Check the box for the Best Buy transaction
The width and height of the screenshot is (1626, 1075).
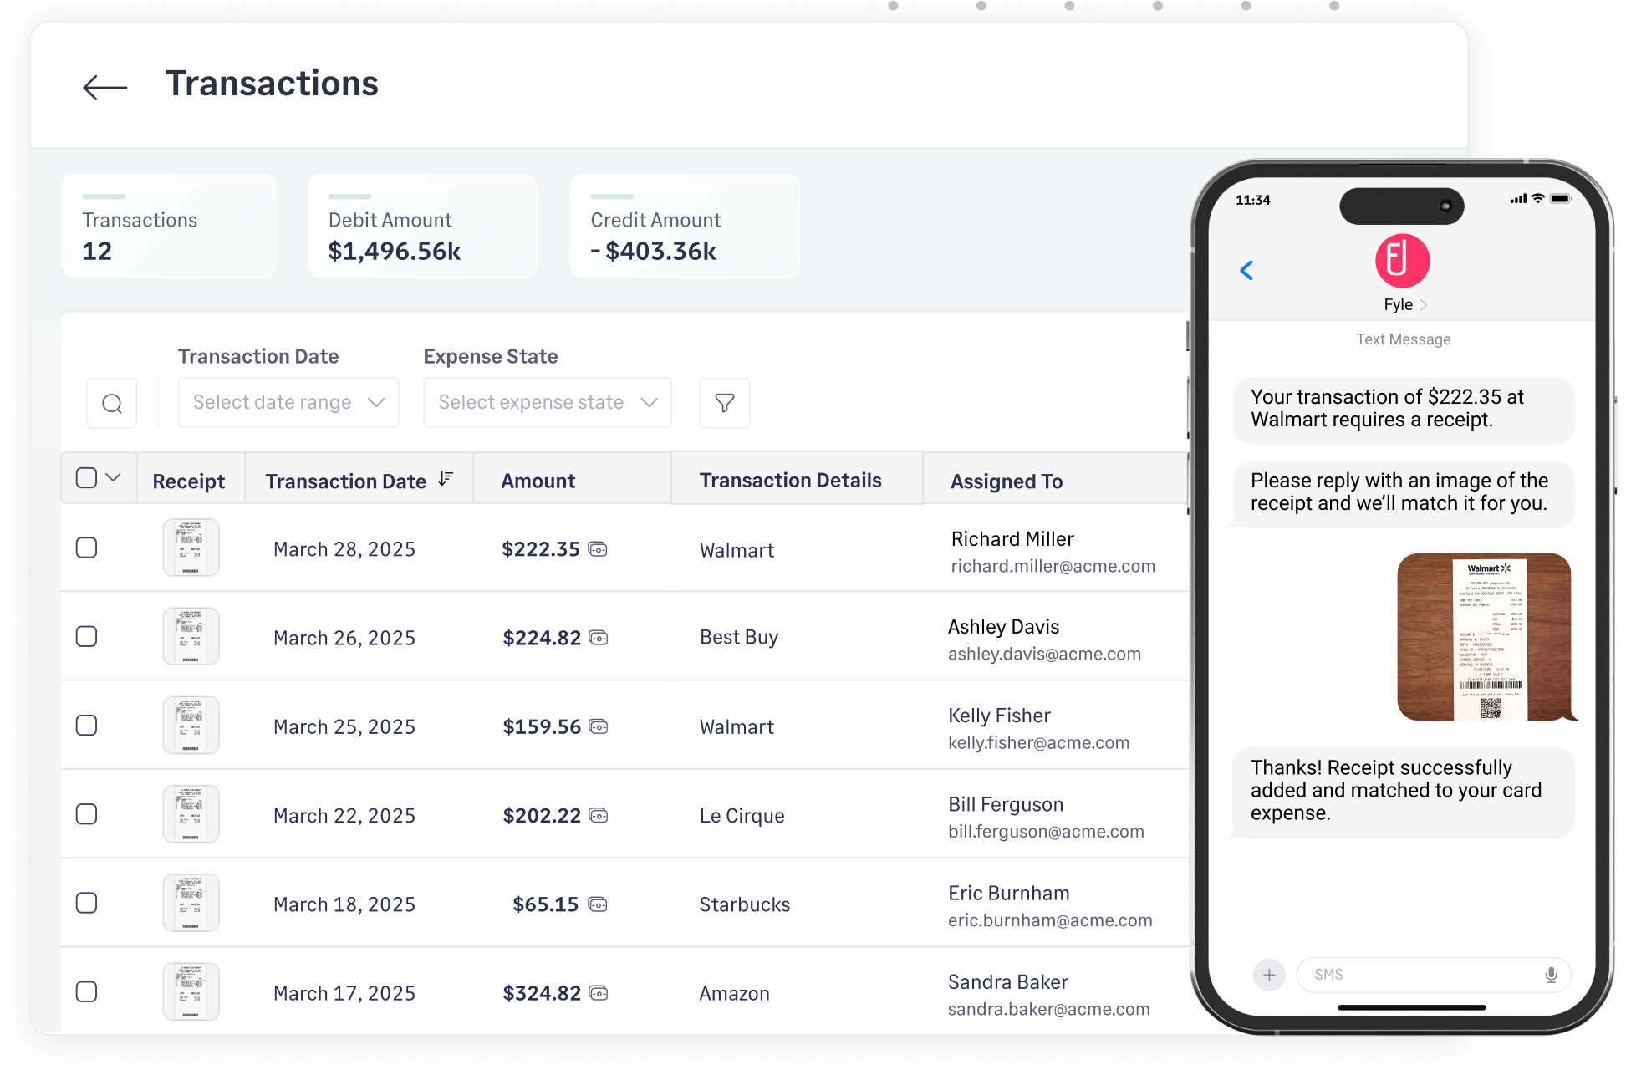pyautogui.click(x=86, y=636)
